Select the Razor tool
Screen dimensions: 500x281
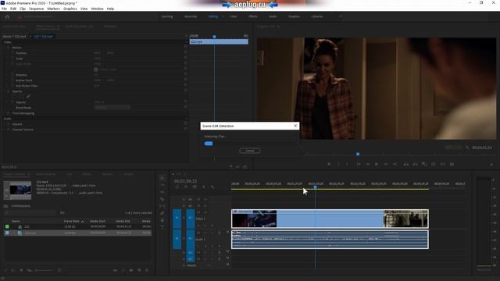pyautogui.click(x=162, y=199)
